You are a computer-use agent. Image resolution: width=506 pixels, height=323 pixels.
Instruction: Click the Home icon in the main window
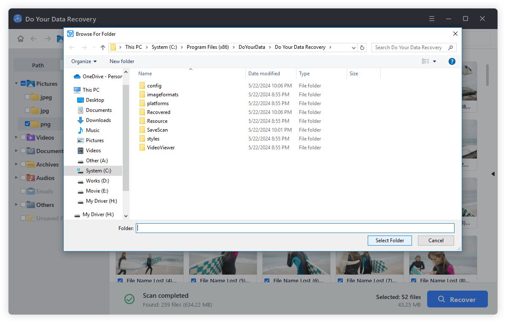pyautogui.click(x=20, y=38)
